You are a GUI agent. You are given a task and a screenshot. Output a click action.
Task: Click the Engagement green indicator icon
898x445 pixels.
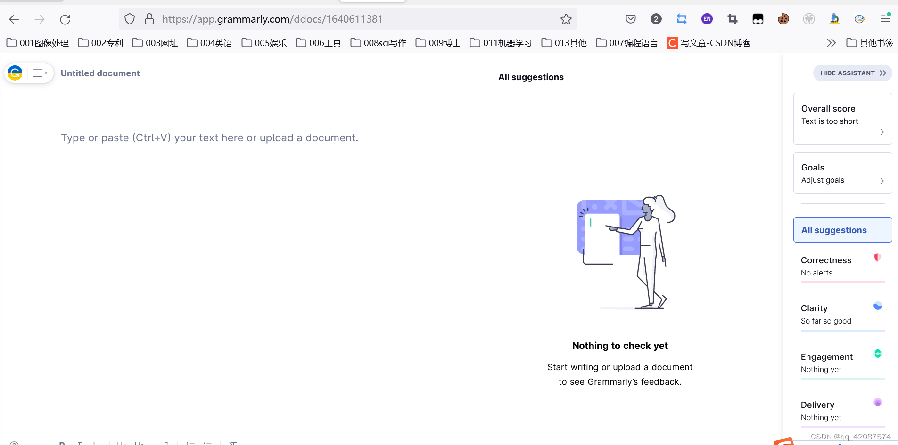[878, 354]
